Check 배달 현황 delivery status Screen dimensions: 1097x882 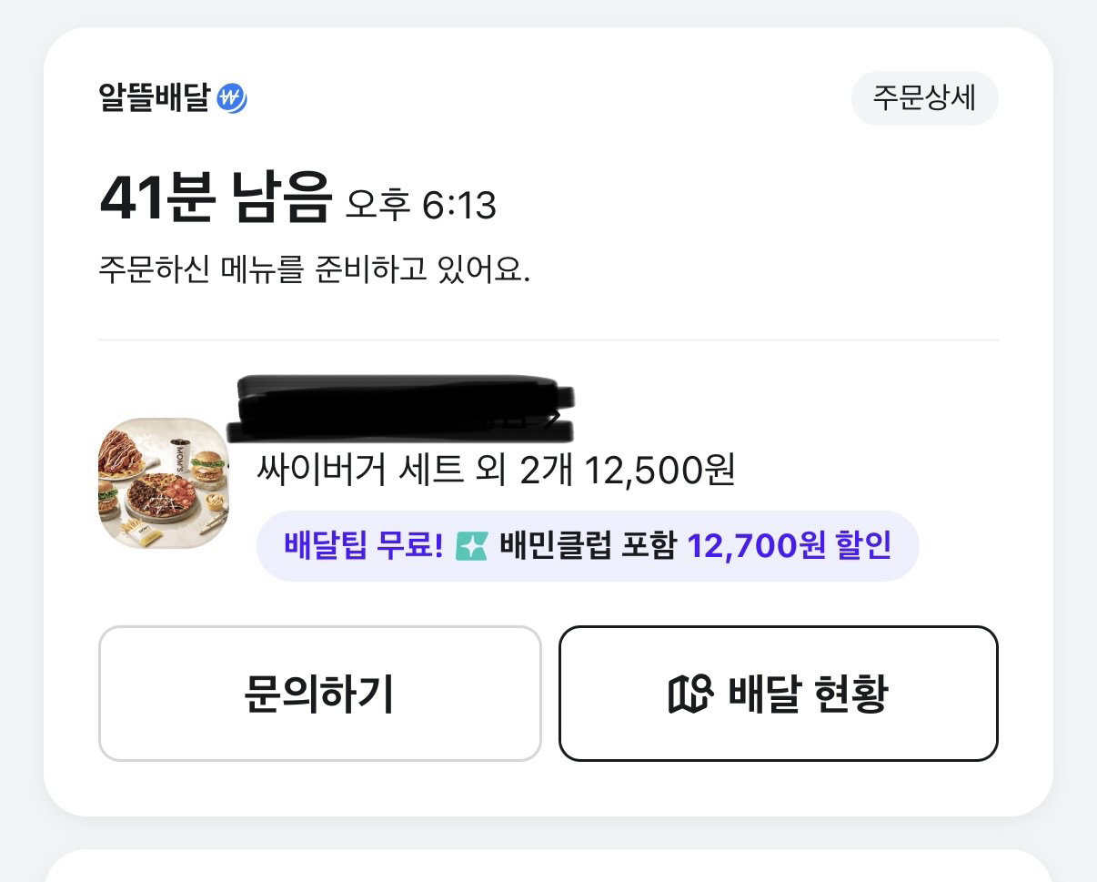click(779, 694)
